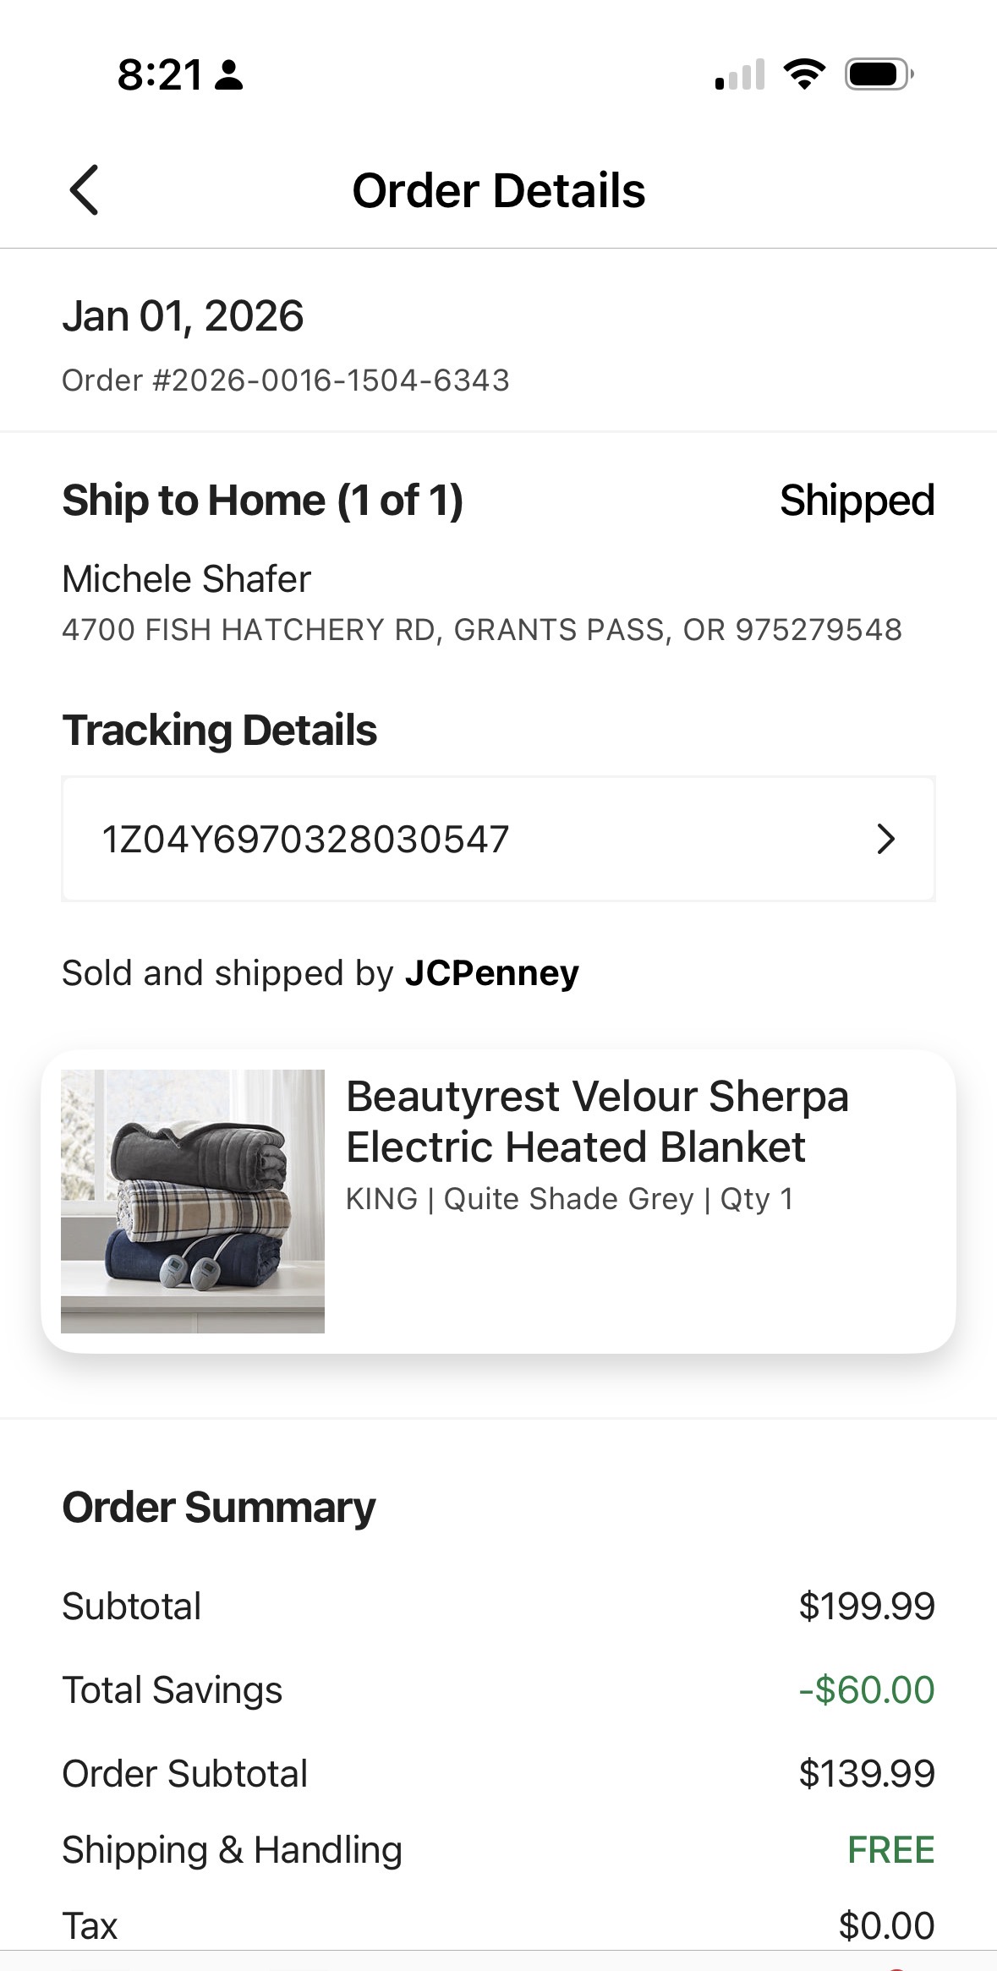The image size is (997, 1971).
Task: Tap the person icon beside the time
Action: (228, 75)
